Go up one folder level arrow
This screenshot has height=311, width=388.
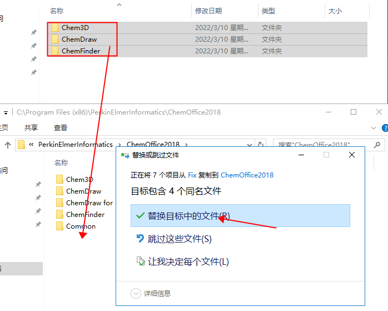[x=8, y=145]
